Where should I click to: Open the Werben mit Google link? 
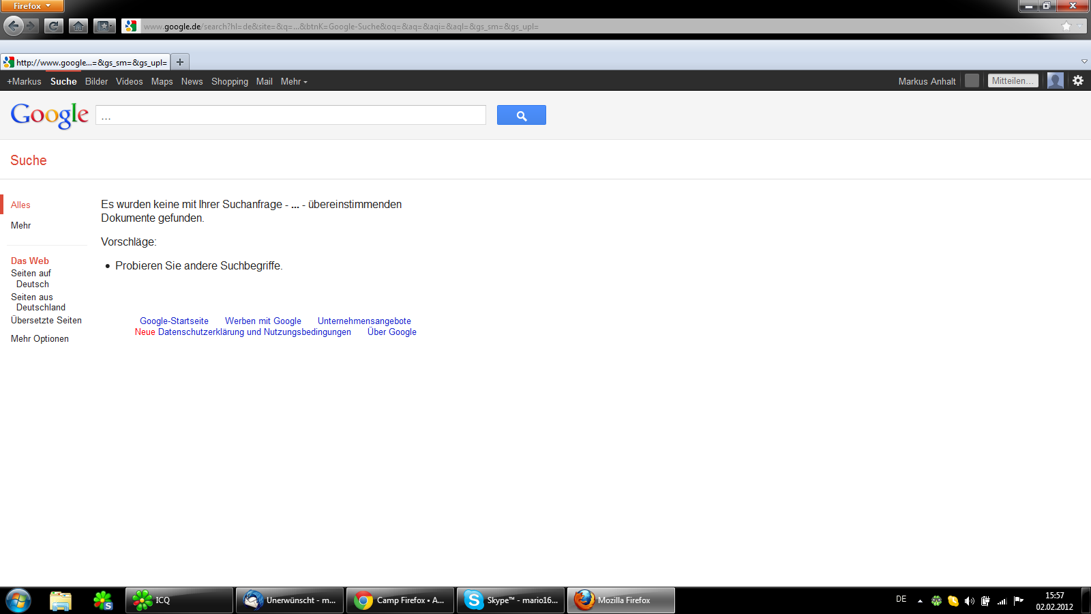[263, 321]
